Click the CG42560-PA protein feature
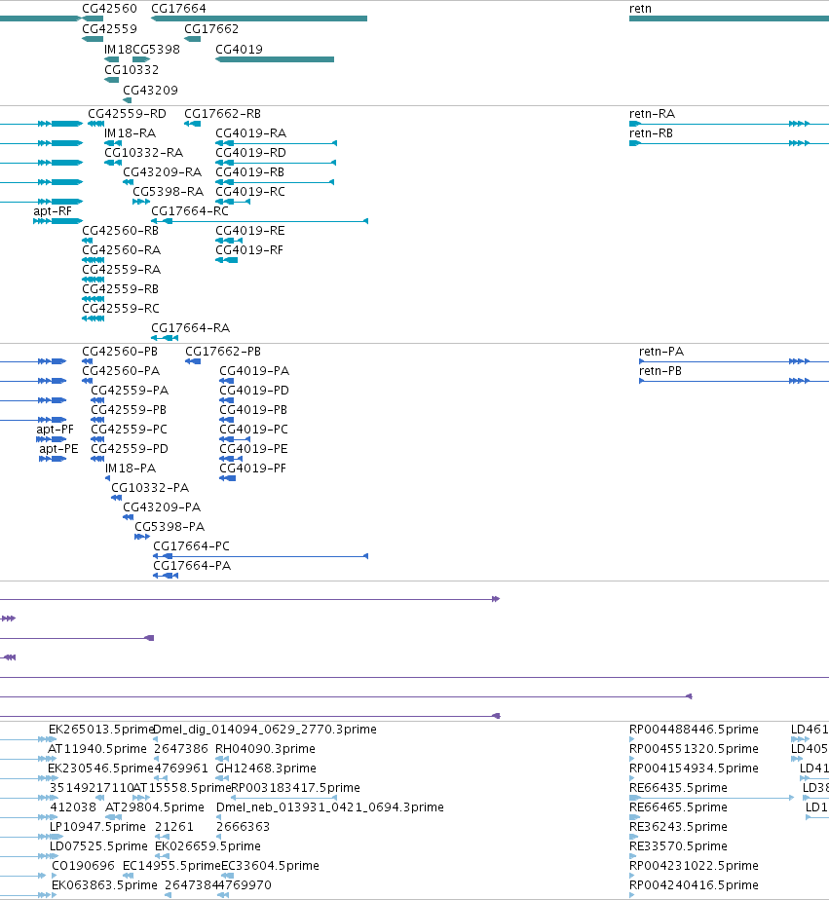Screen dimensions: 829x900 (88, 381)
